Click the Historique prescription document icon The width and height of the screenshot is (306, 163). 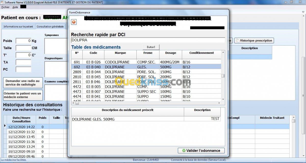[x=237, y=40]
